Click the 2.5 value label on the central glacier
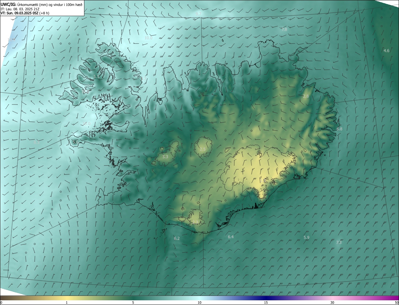The image size is (399, 305). click(203, 149)
